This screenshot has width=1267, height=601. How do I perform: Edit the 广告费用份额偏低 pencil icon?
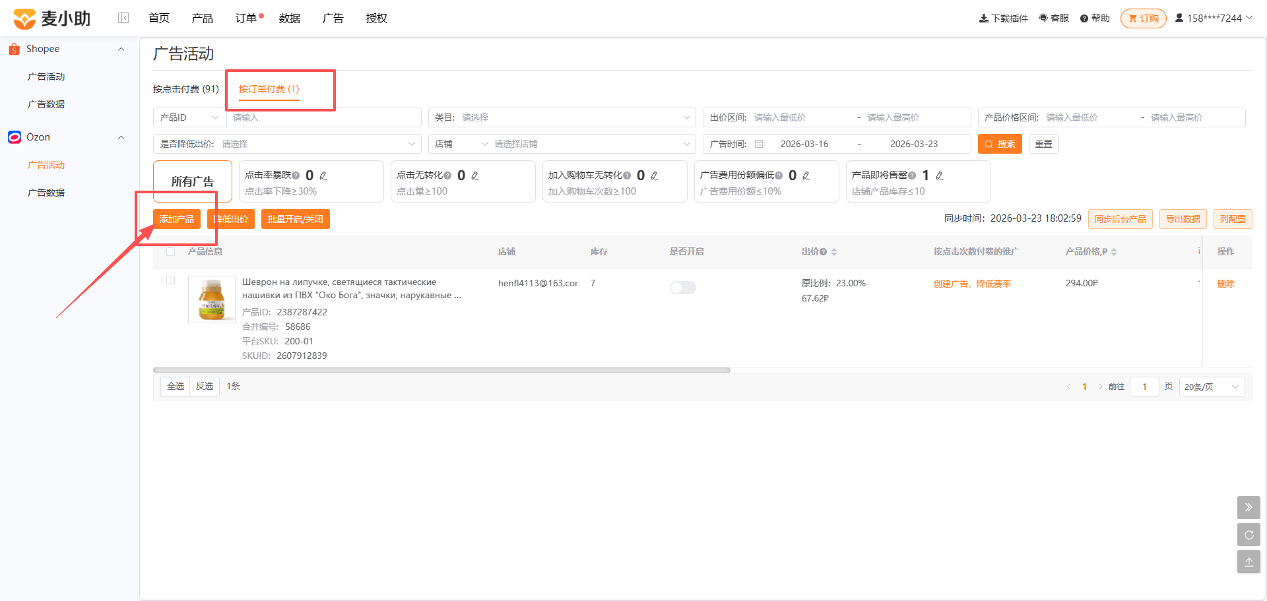(x=806, y=175)
